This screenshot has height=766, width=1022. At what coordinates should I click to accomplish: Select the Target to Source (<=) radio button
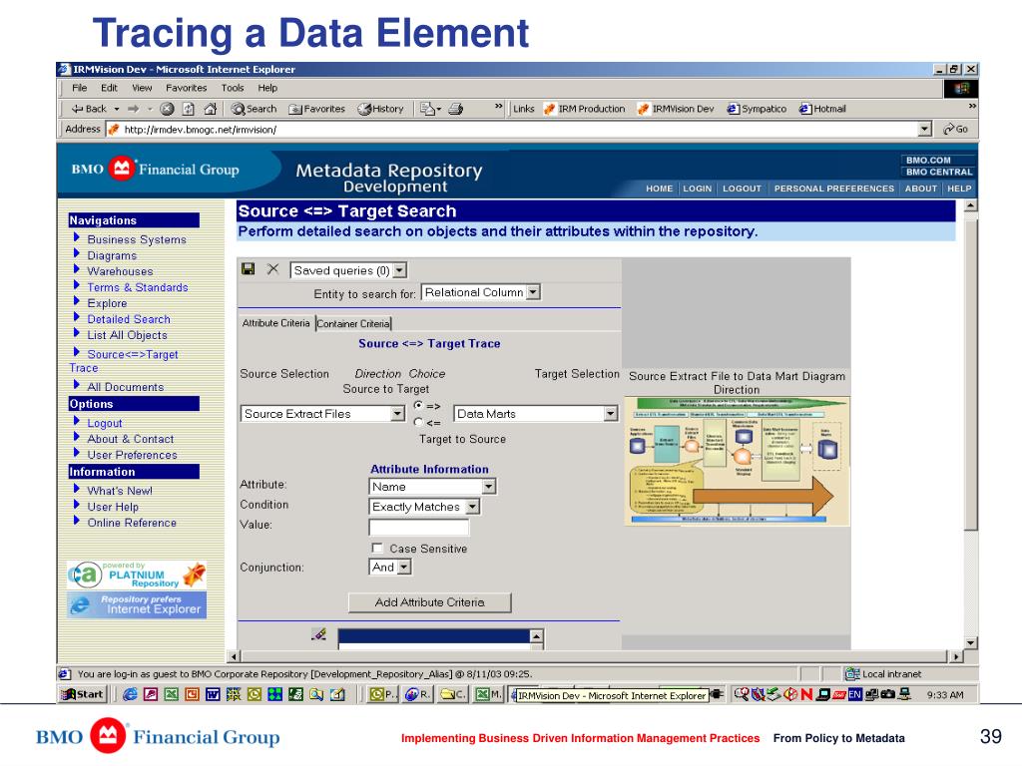[x=418, y=422]
